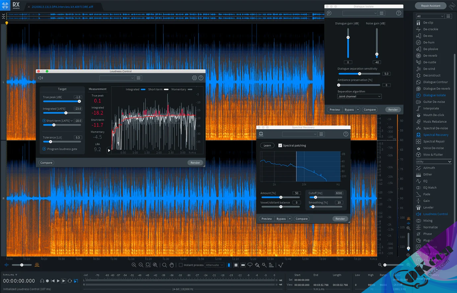Screen dimensions: 457x293
Task: Expand the Short-term LKFS options chevron
Action: [72, 121]
